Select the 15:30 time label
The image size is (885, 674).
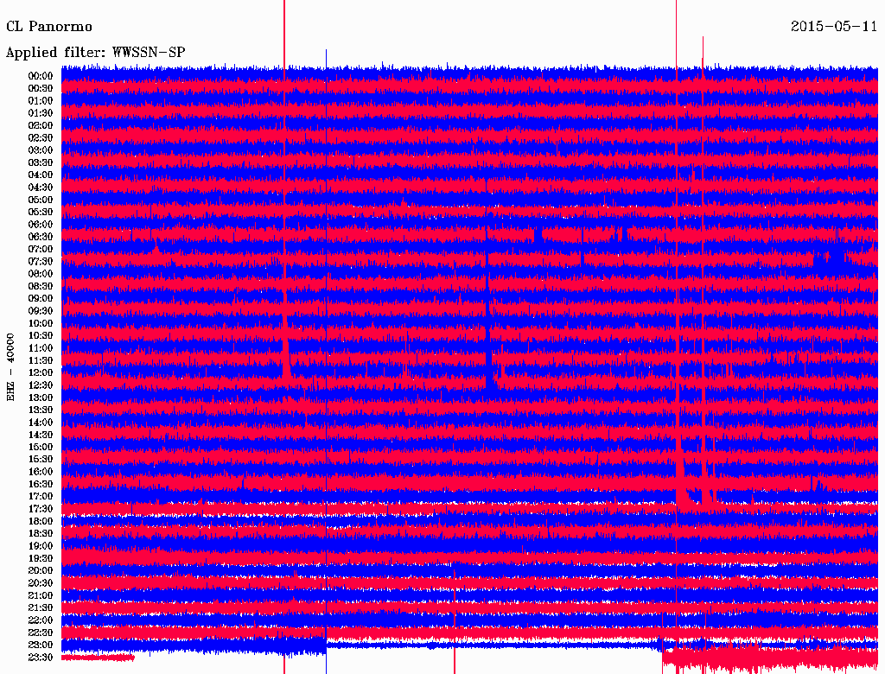(41, 459)
